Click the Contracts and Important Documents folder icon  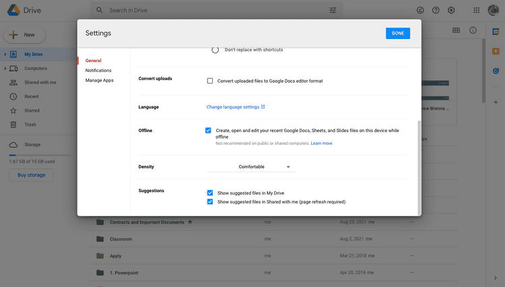point(100,222)
